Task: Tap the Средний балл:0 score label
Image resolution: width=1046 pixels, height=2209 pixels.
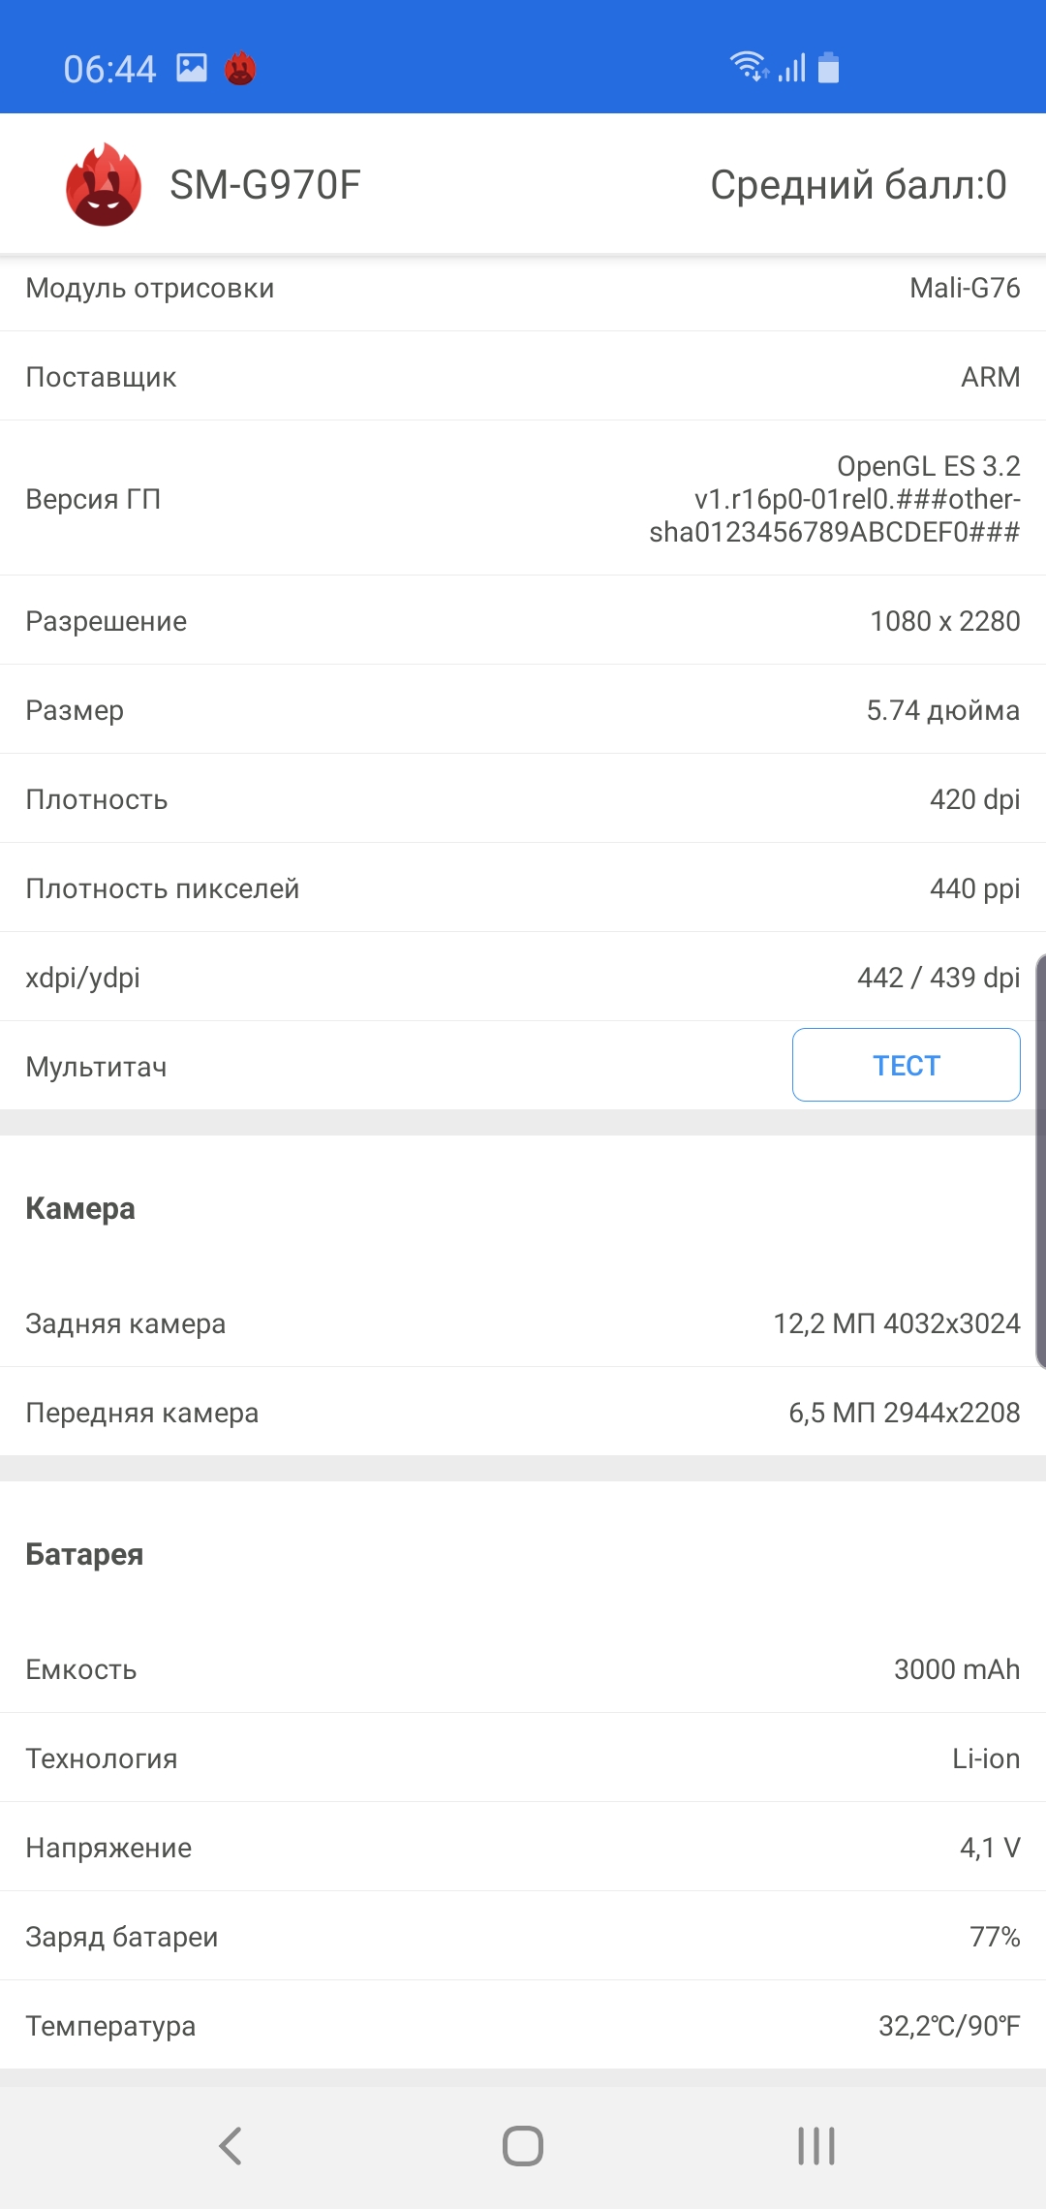Action: coord(858,185)
